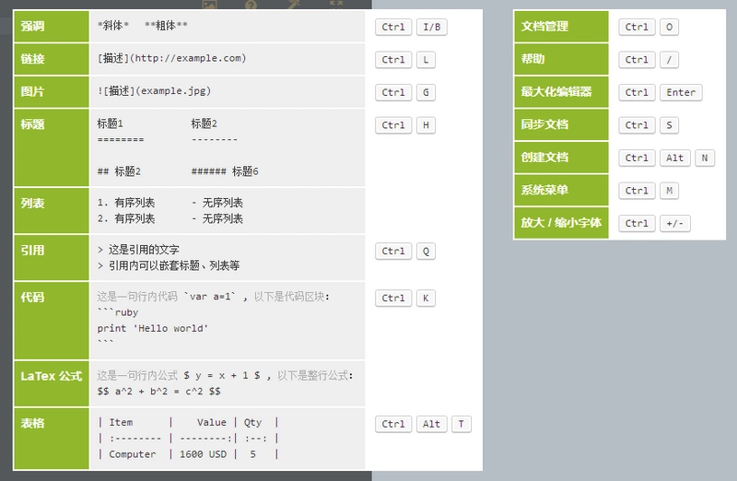Image resolution: width=737 pixels, height=481 pixels.
Task: Click the K key cap for code
Action: click(426, 299)
